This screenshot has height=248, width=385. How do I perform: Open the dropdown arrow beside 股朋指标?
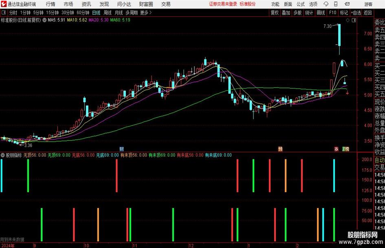(x=3, y=155)
